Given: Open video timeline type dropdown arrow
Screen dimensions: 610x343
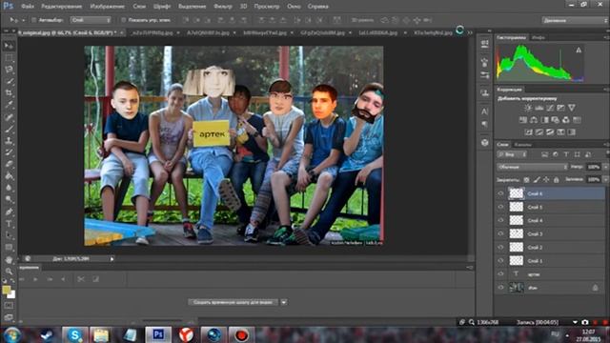Looking at the screenshot, I should pyautogui.click(x=284, y=302).
